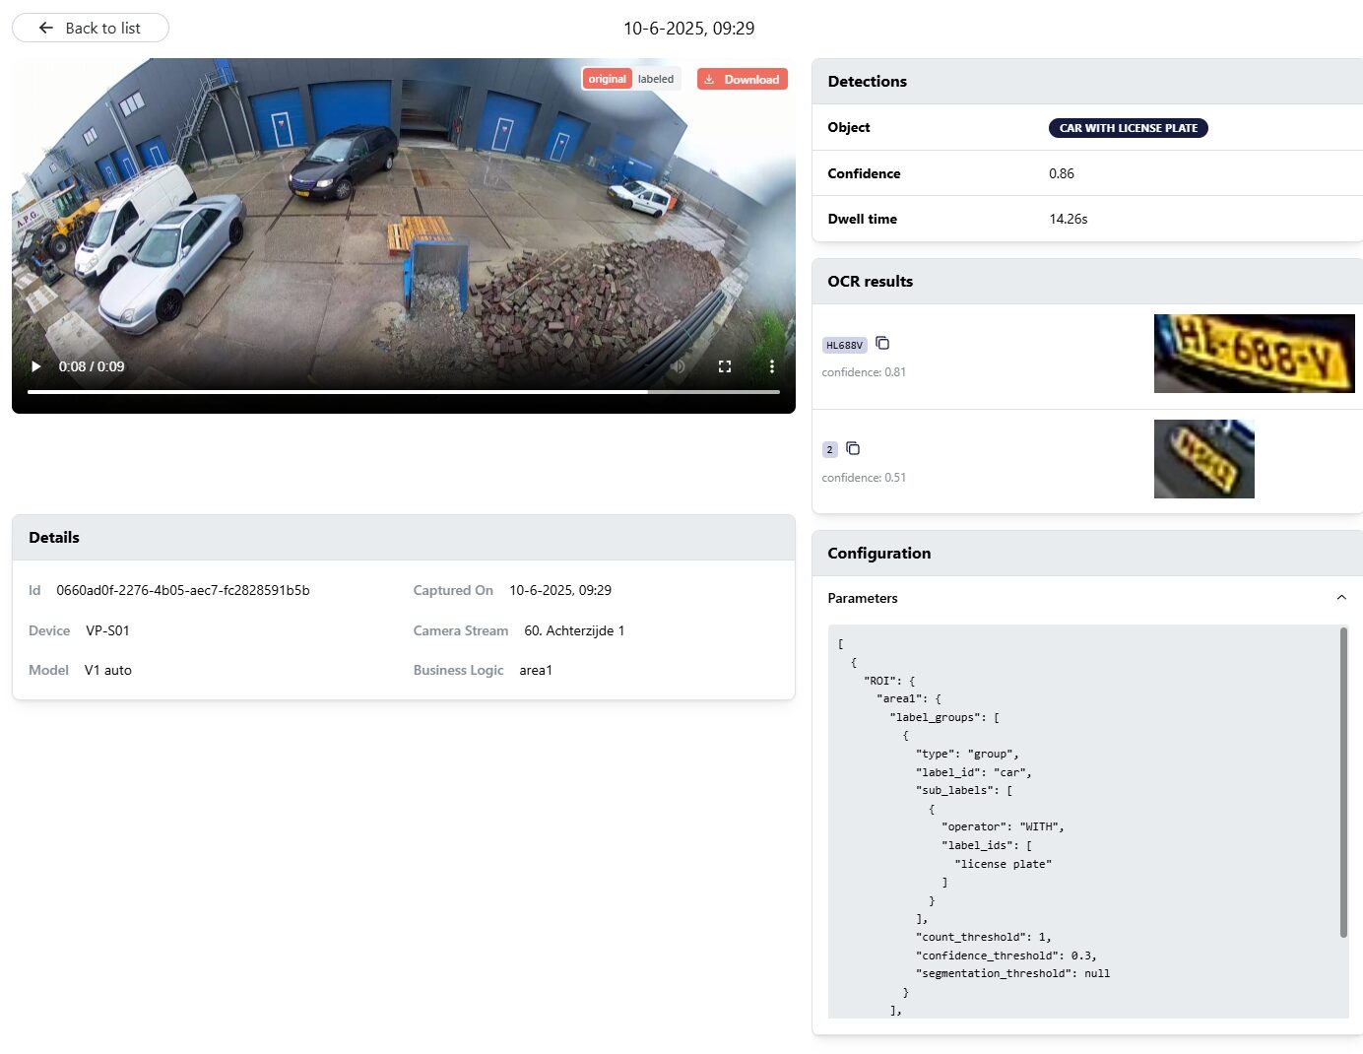Click the download icon on the video

coord(709,80)
